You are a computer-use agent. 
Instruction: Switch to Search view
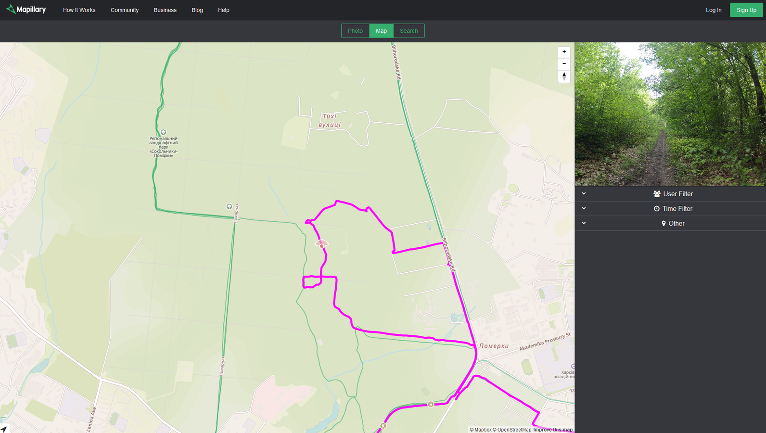click(x=409, y=31)
